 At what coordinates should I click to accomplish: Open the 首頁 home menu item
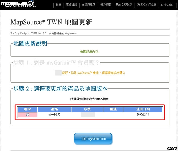point(59,4)
